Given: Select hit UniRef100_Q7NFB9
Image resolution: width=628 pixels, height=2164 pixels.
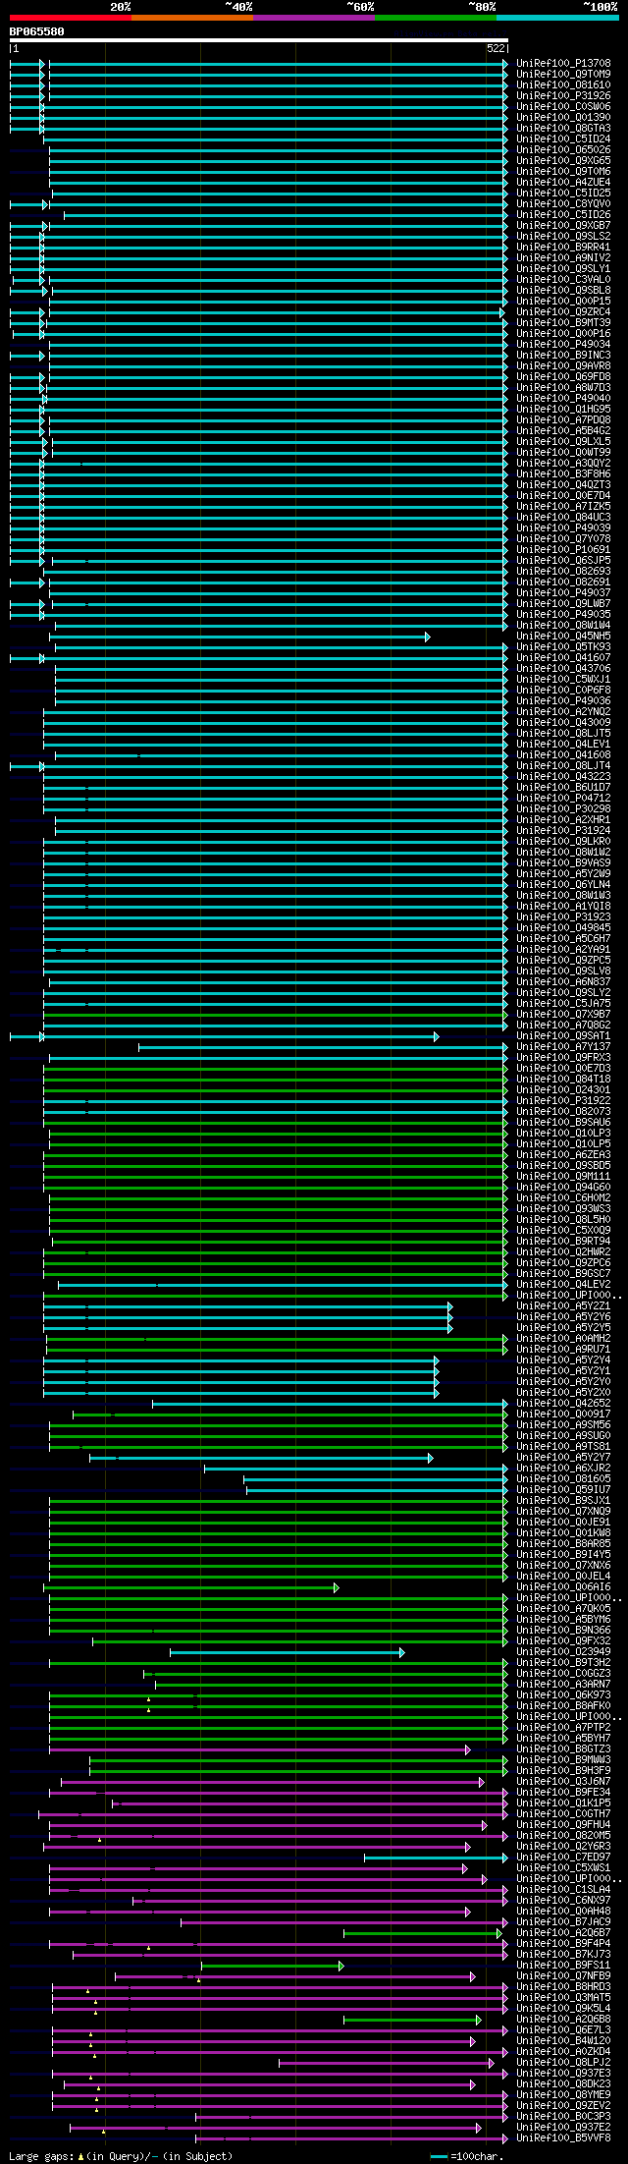Looking at the screenshot, I should (563, 1976).
